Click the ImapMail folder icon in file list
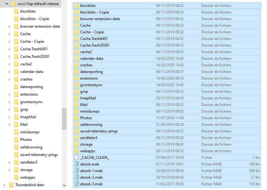The width and height of the screenshot is (267, 190). 76,98
